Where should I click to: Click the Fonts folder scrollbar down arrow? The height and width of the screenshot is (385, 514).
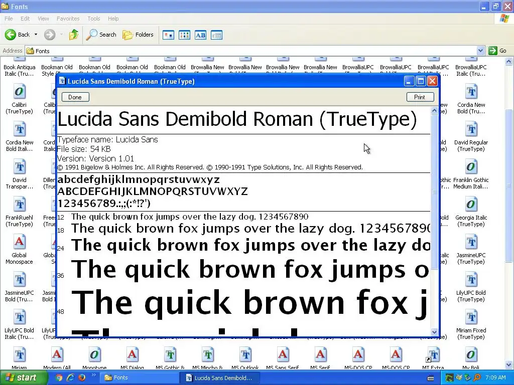[509, 364]
